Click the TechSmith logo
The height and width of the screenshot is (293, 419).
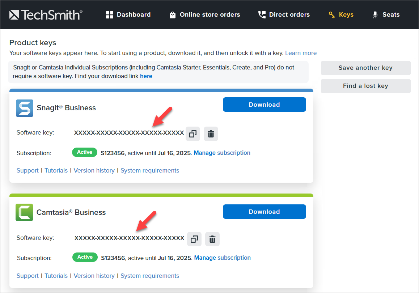46,15
